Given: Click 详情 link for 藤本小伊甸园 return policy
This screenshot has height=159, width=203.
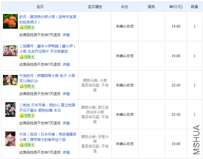Looking at the screenshot, I should 66,64.
